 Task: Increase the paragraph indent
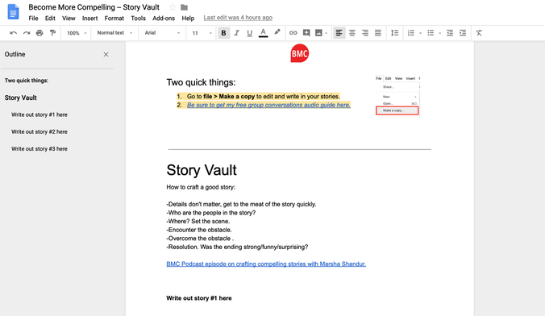click(x=463, y=33)
